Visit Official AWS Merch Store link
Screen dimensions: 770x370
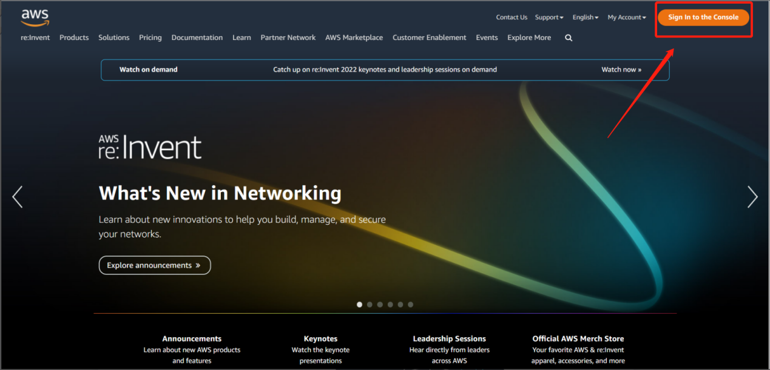[x=578, y=339]
